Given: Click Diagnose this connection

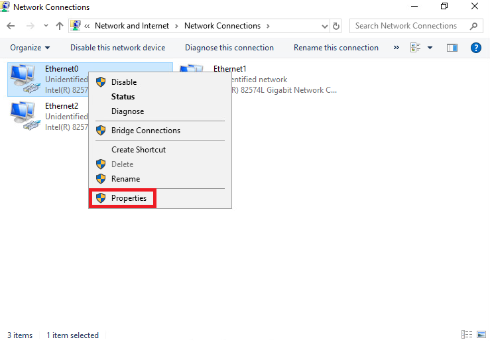Looking at the screenshot, I should [229, 48].
